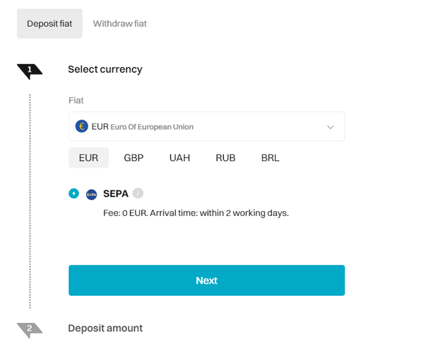Select the Deposit fiat tab

pos(49,23)
